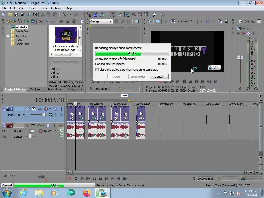Arm audio track 2 for record
The height and width of the screenshot is (198, 264).
(27, 126)
